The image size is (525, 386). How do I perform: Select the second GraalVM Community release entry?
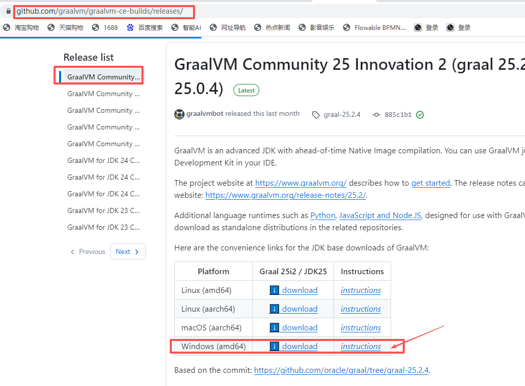pos(103,94)
